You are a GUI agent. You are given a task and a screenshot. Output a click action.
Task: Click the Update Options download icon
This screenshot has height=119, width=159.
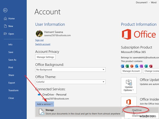tap(129, 82)
